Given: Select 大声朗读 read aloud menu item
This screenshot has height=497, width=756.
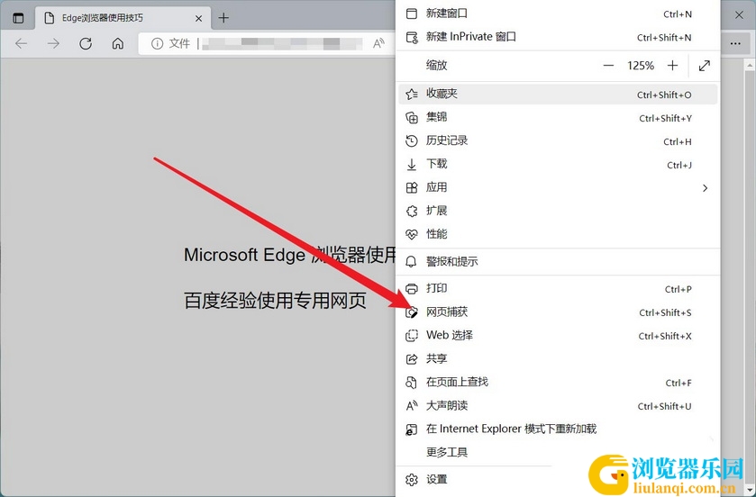Looking at the screenshot, I should coord(558,406).
